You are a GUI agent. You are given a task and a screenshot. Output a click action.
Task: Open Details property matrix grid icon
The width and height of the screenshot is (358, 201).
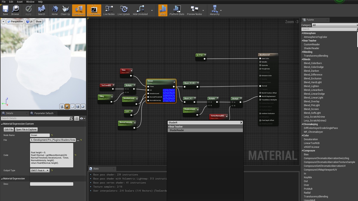(77, 118)
